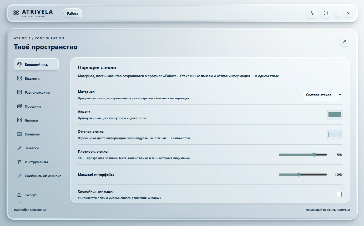Switch profile using the Работа button
This screenshot has width=364, height=226.
click(73, 13)
